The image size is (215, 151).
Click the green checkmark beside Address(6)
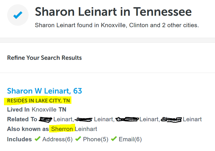tap(37, 139)
